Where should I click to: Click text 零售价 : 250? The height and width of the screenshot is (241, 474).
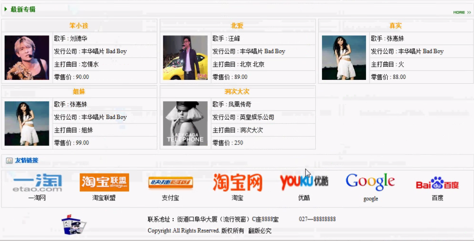[228, 143]
